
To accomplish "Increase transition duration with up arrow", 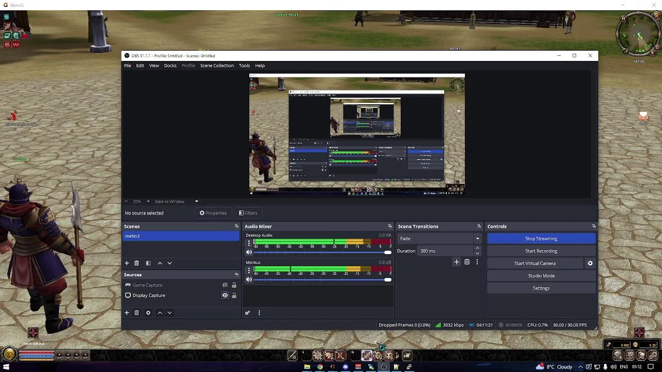I will [477, 249].
